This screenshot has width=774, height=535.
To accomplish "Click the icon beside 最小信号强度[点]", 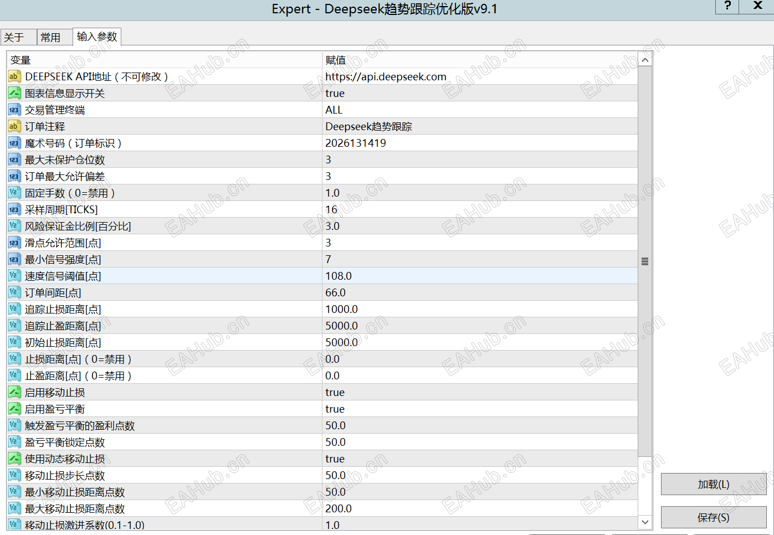I will click(x=14, y=259).
